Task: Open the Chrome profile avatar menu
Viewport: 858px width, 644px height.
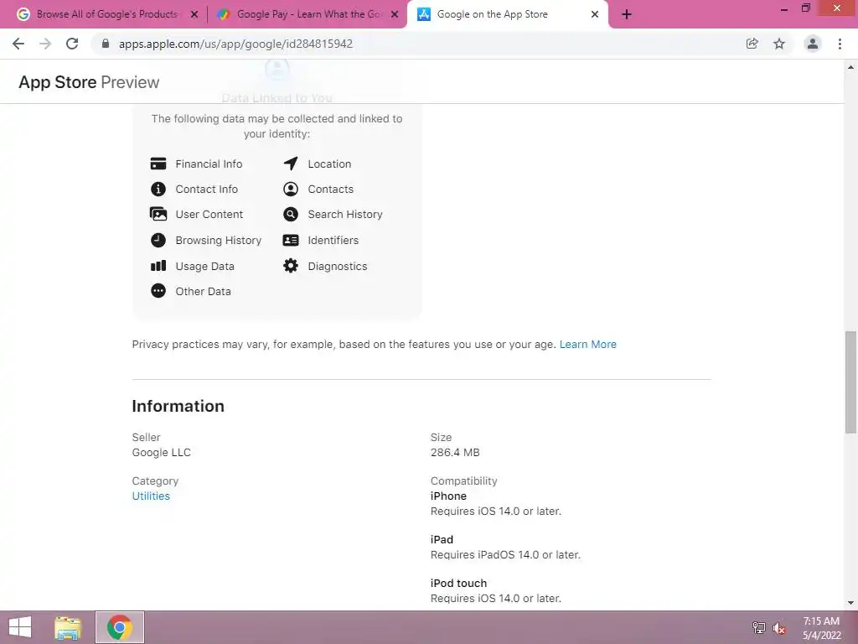Action: click(x=813, y=44)
